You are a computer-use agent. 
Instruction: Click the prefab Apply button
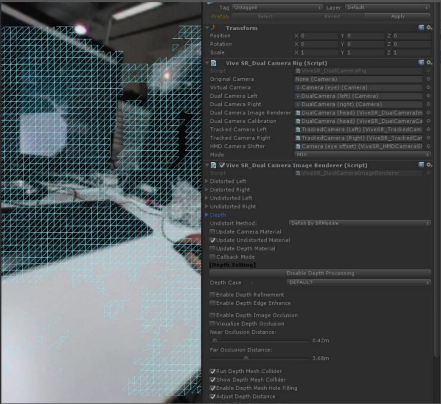(398, 16)
